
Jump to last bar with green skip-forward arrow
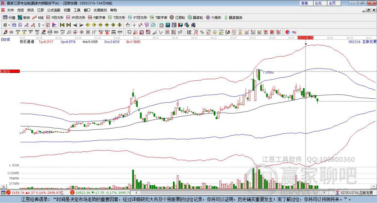click(x=68, y=25)
